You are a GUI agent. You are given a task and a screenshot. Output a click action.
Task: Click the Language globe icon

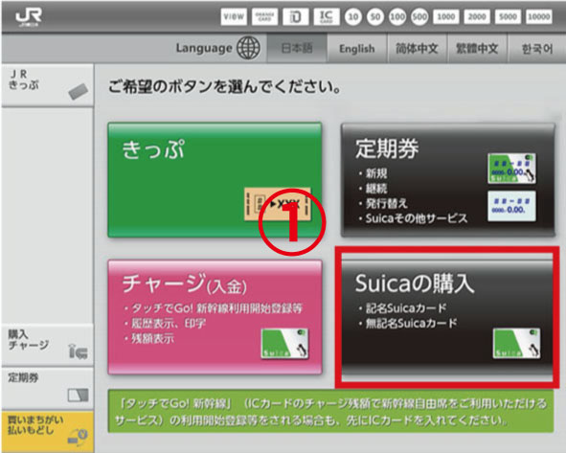[248, 48]
